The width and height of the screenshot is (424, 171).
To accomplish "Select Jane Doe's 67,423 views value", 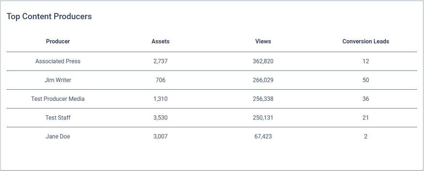I will [263, 137].
